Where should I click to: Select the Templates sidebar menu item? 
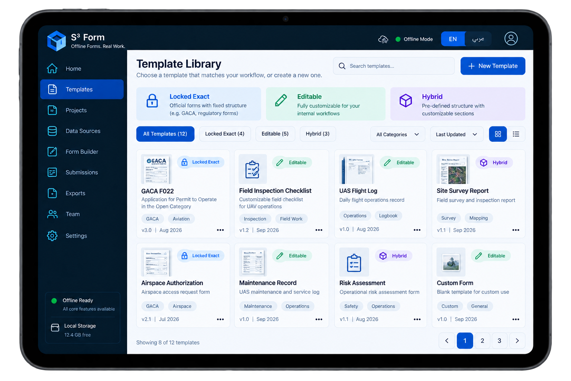click(82, 89)
